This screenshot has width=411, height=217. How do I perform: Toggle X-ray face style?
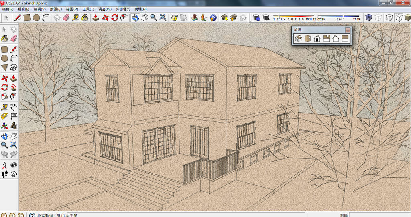[x=369, y=18]
